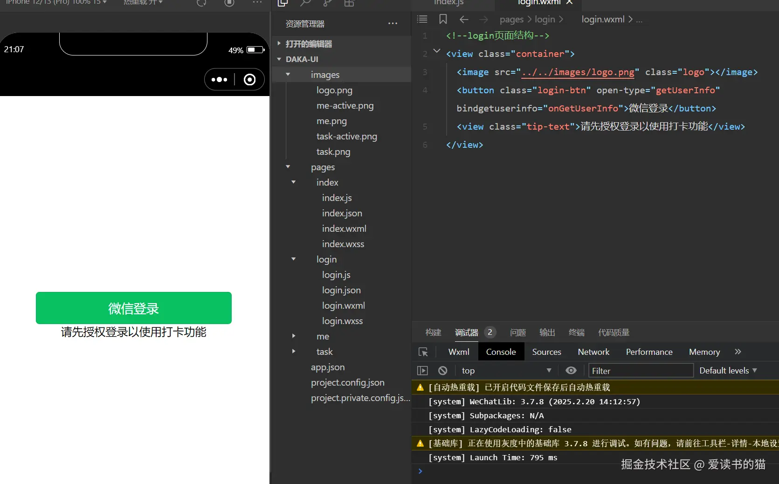Open the 问题 panel tab
Screen dimensions: 779x484
[x=518, y=332]
